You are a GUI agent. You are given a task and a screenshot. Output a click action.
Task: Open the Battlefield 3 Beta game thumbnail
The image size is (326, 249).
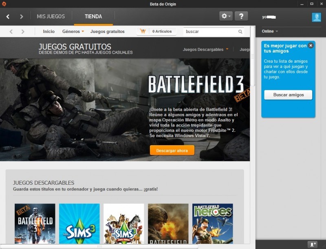(35, 223)
